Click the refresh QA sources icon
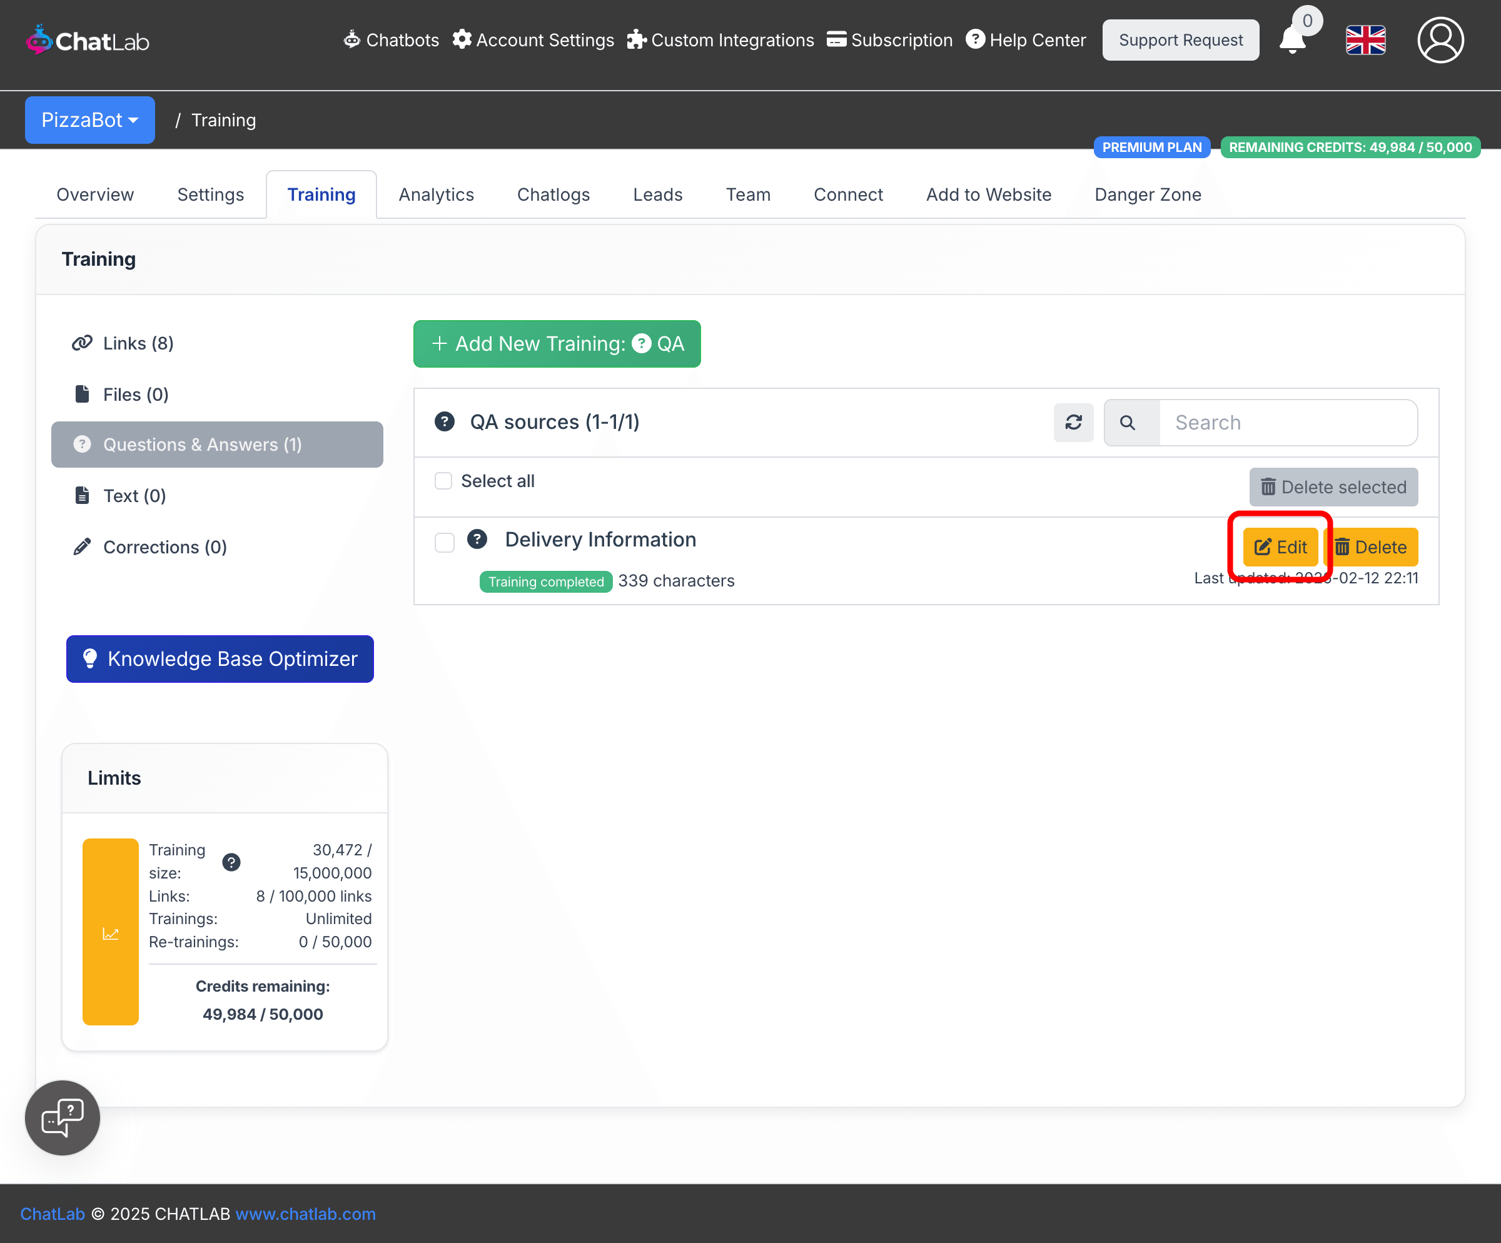 pyautogui.click(x=1073, y=422)
